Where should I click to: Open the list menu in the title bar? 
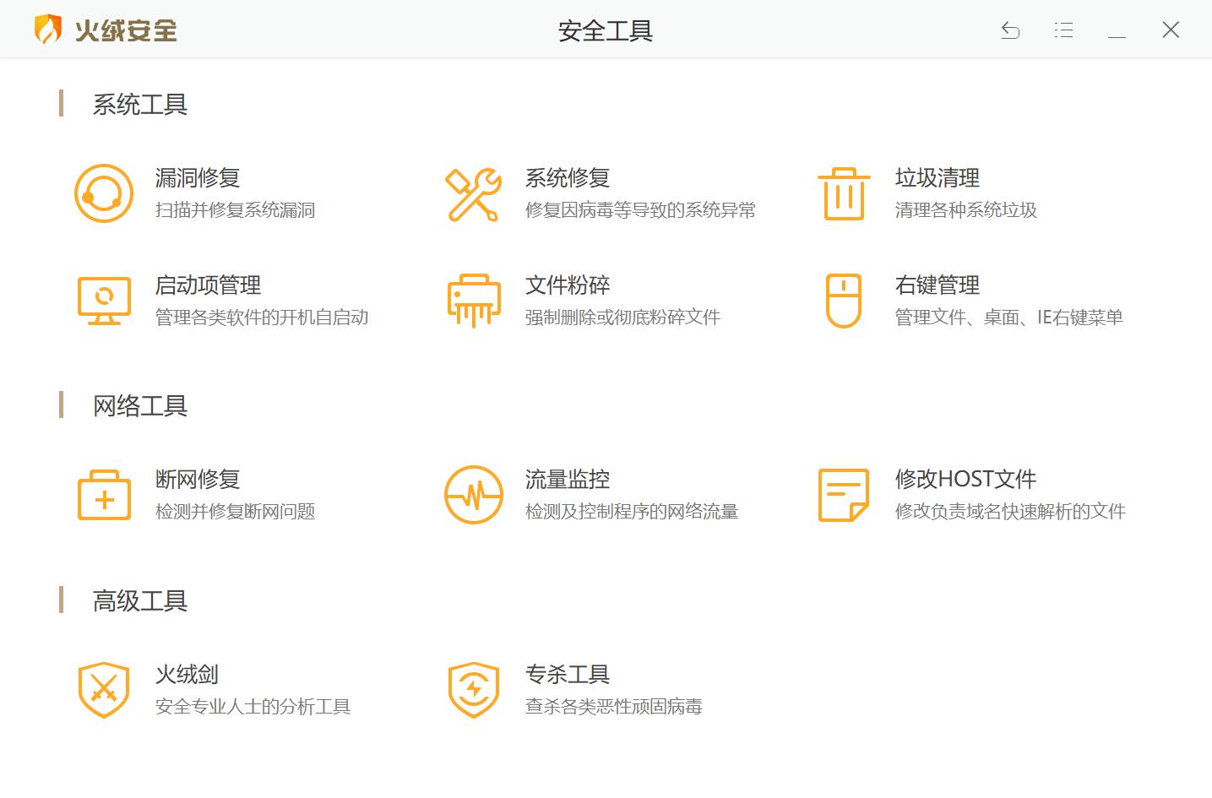[x=1063, y=30]
